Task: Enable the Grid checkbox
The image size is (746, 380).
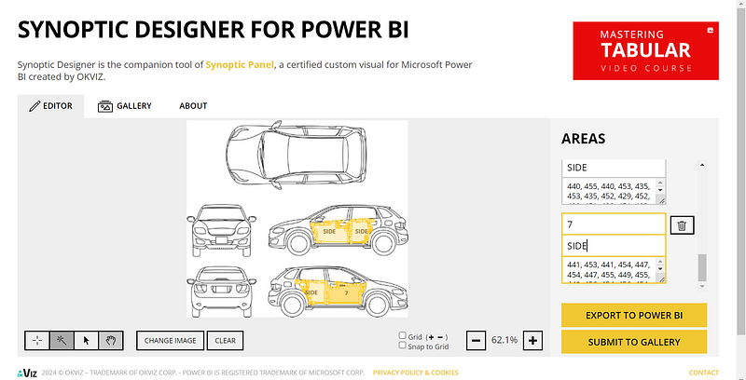Action: point(403,336)
